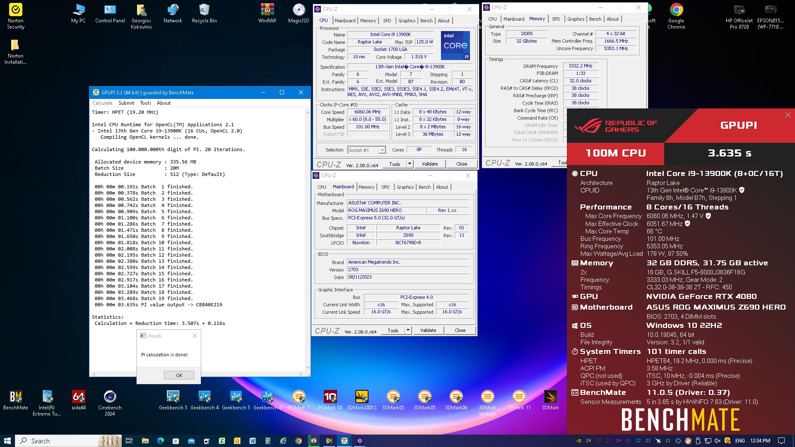Open the Recycle Bin icon
795x447 pixels.
(x=204, y=14)
